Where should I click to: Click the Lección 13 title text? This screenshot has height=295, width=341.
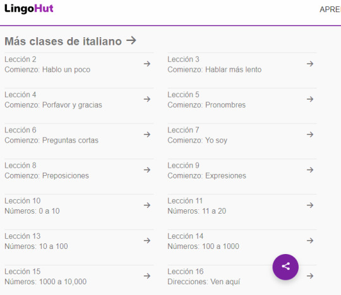[x=22, y=236]
